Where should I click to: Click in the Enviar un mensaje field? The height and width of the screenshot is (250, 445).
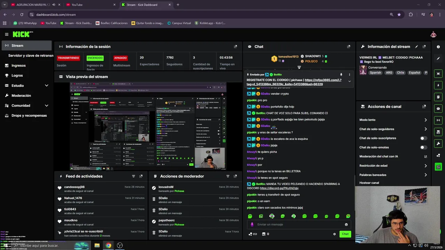point(300,224)
